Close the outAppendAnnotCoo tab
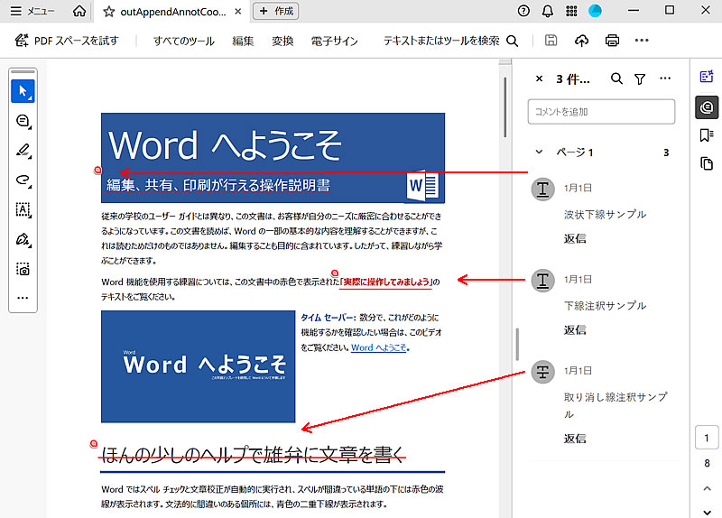This screenshot has width=722, height=518. pyautogui.click(x=238, y=12)
